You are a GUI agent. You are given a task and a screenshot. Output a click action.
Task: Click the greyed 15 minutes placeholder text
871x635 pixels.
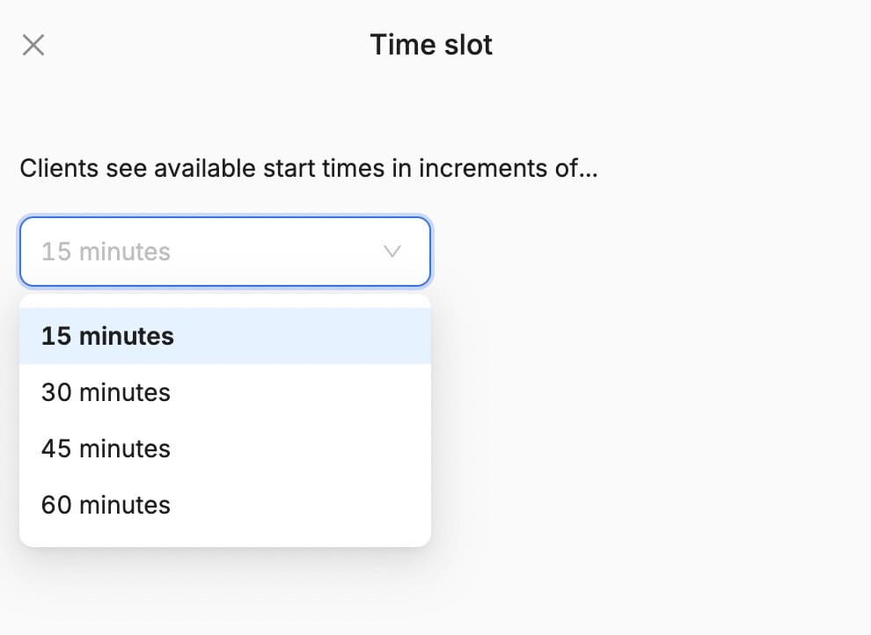[106, 252]
